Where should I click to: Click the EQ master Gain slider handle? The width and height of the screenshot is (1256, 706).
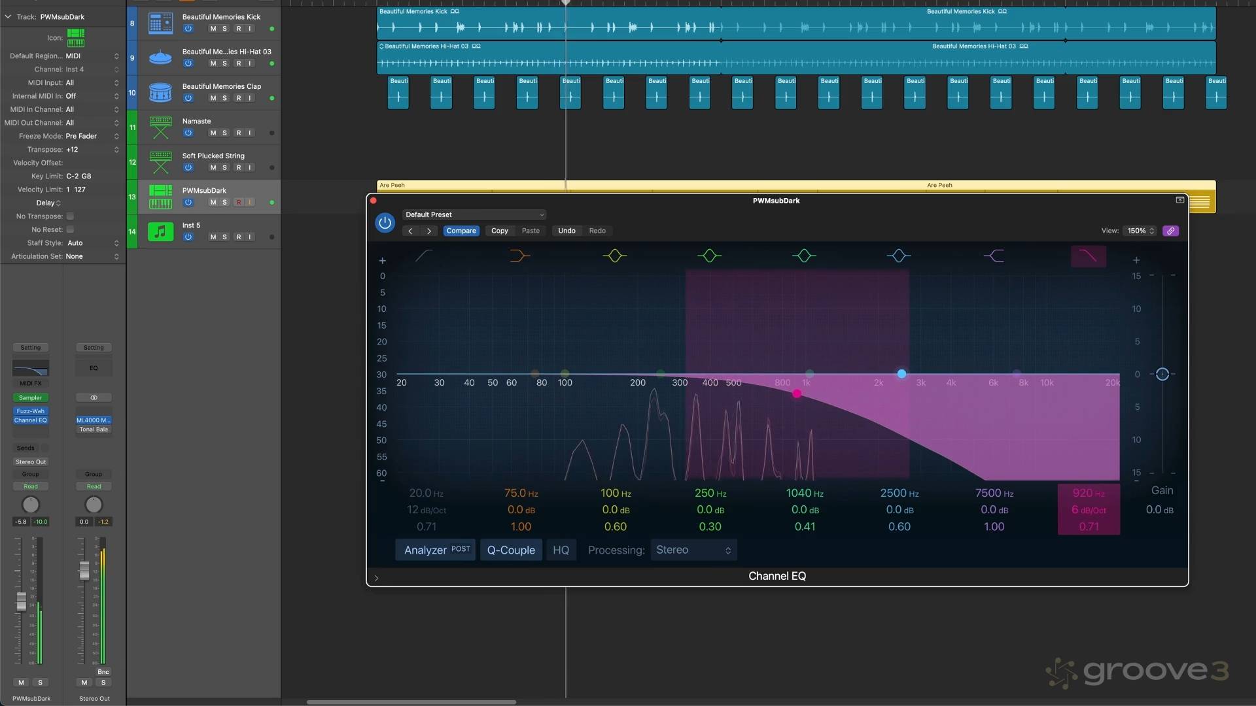click(1162, 374)
